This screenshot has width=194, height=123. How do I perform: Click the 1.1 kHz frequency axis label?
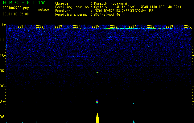point(3,40)
